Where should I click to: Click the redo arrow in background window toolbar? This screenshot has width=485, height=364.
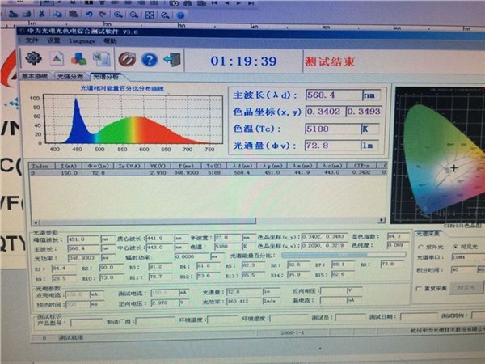(x=103, y=15)
